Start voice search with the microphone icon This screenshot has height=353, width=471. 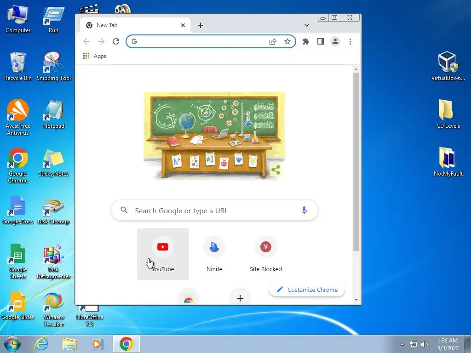[x=304, y=211]
